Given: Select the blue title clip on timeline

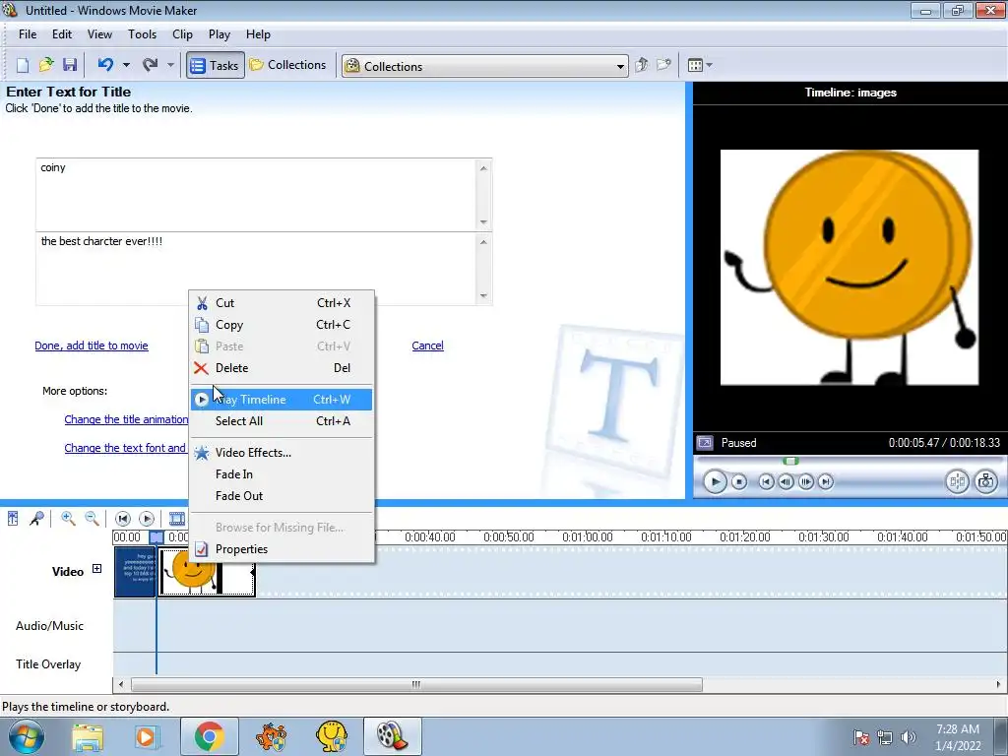Looking at the screenshot, I should (x=135, y=572).
